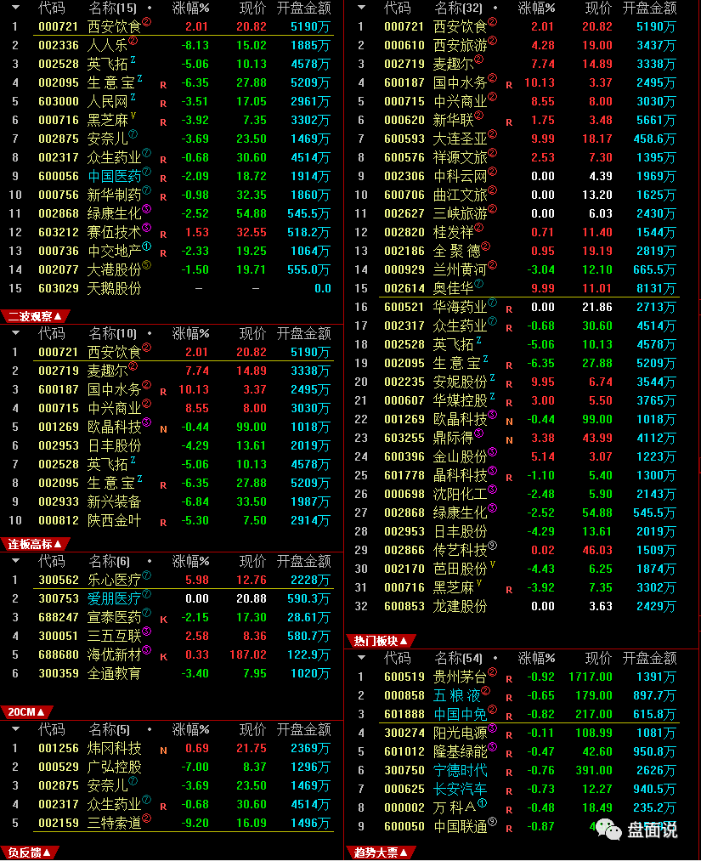701x861 pixels.
Task: Click the purple badge beside 阳光电源
Action: [x=493, y=728]
